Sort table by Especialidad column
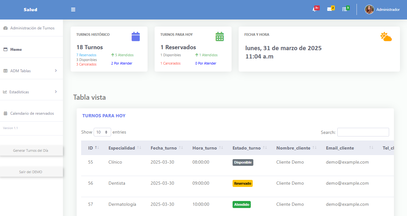Screen dimensions: 407x216 click(125, 148)
